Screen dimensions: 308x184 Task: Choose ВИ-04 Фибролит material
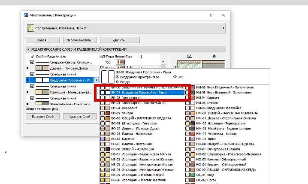coord(142,108)
